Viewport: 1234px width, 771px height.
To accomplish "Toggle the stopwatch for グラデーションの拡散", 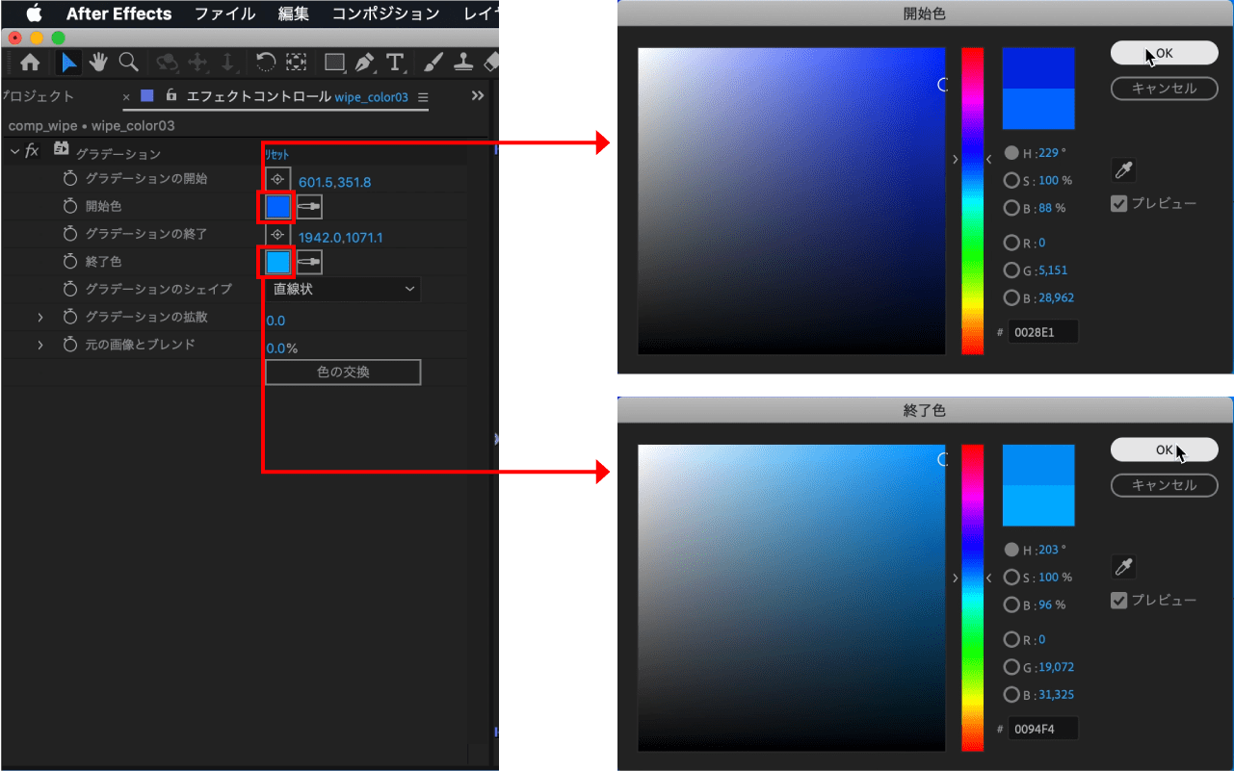I will pyautogui.click(x=69, y=317).
